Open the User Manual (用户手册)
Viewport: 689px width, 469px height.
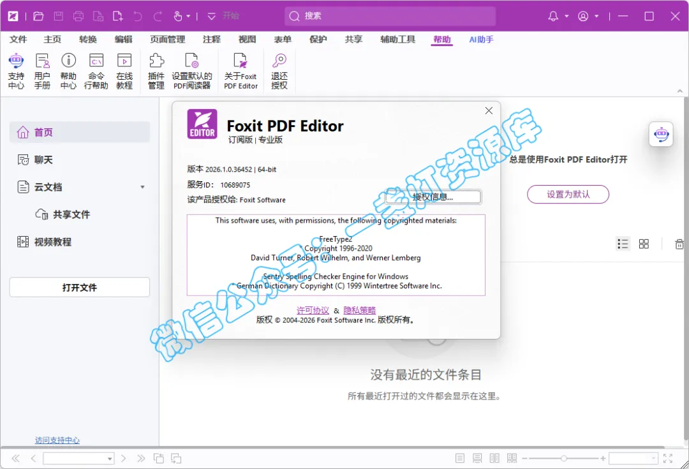point(42,71)
